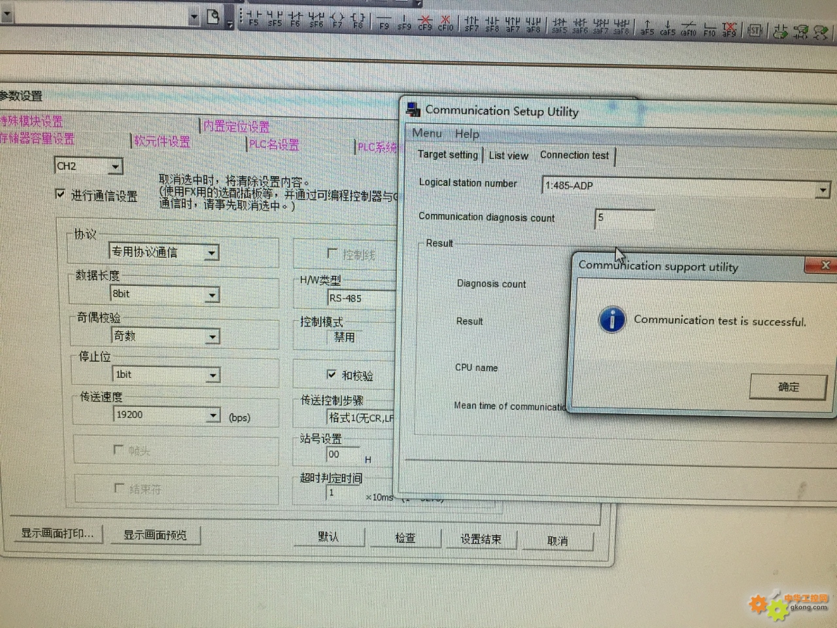Screen dimensions: 837x628
Task: Insert parallel falling pulse aF8 icon
Action: click(534, 25)
